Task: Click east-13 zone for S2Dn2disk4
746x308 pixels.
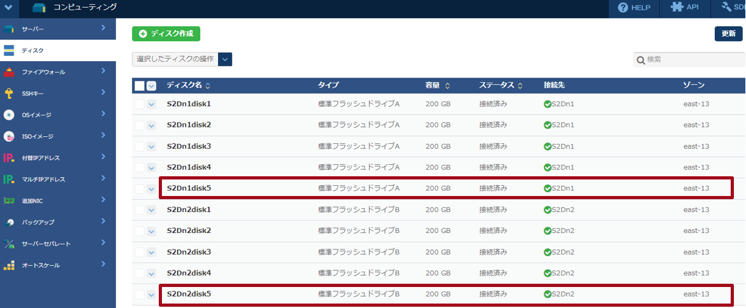Action: coord(696,274)
